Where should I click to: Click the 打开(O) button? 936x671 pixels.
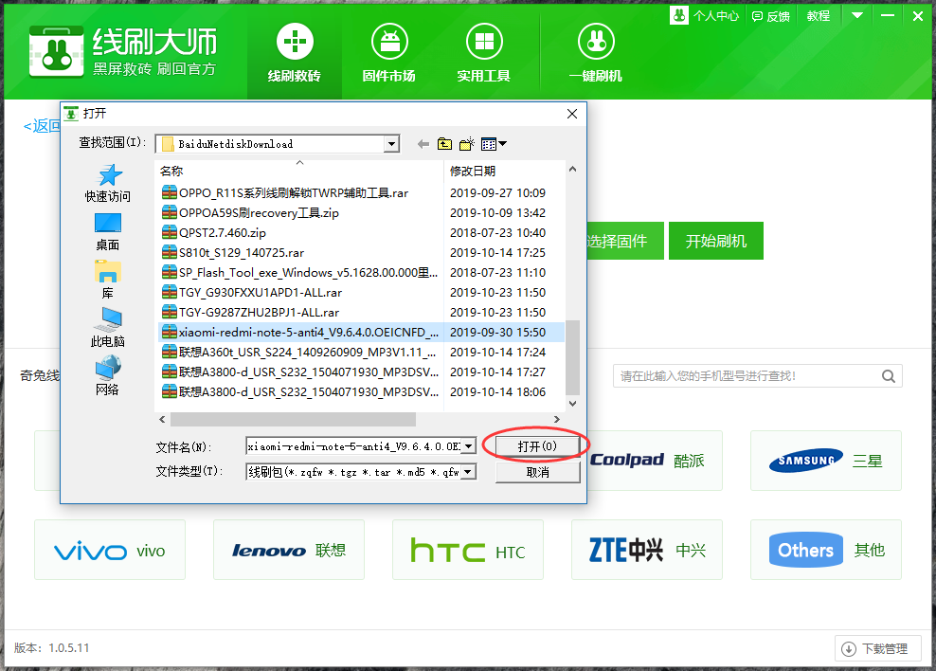tap(537, 446)
